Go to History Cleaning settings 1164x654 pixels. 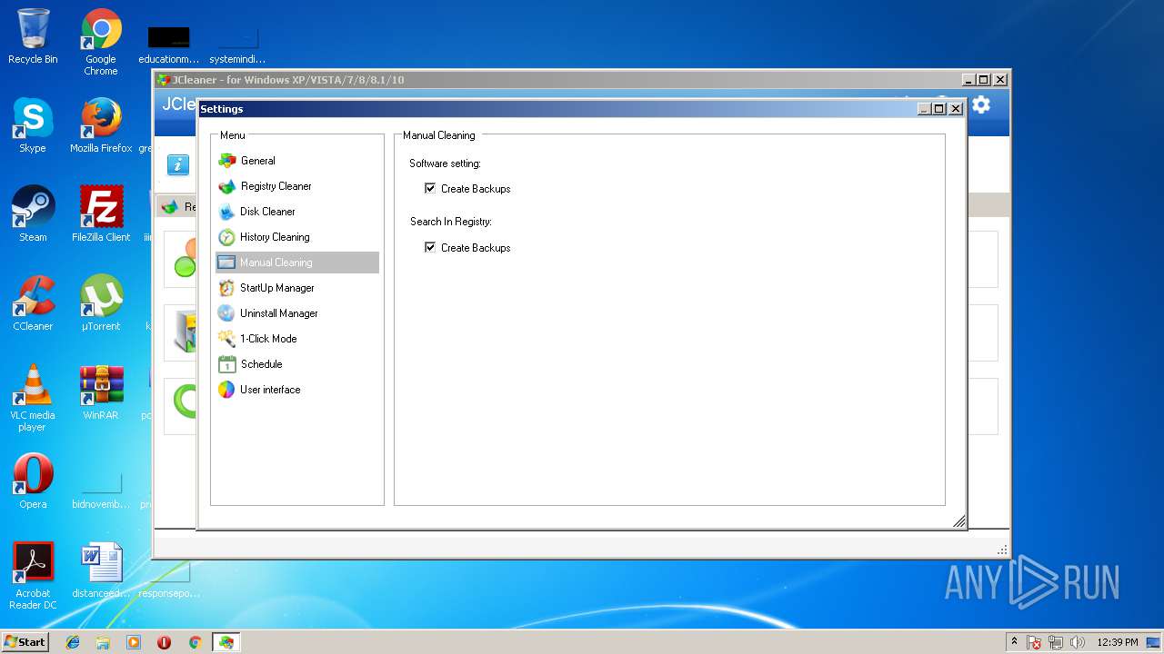pos(297,237)
